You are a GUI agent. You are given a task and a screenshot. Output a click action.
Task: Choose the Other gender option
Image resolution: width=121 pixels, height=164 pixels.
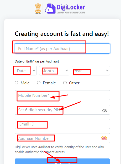point(65,83)
